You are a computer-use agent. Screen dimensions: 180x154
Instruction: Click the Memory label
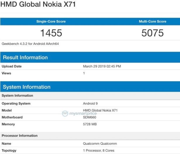coord(8,124)
